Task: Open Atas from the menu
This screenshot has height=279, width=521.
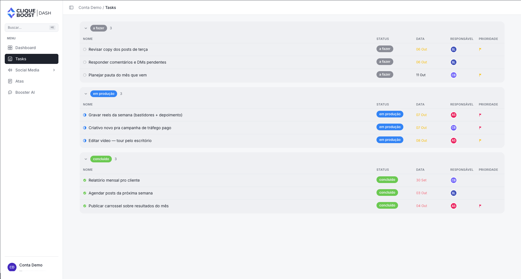Action: coord(32,81)
